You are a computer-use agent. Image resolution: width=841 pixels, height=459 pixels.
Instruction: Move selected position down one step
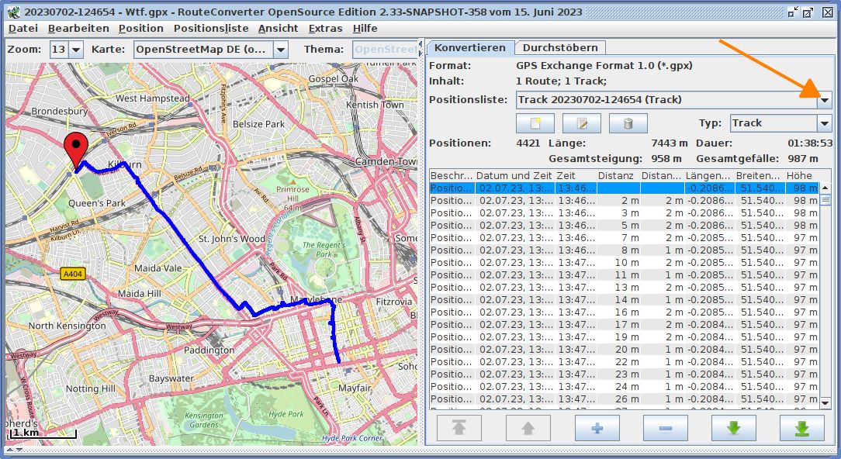[733, 428]
